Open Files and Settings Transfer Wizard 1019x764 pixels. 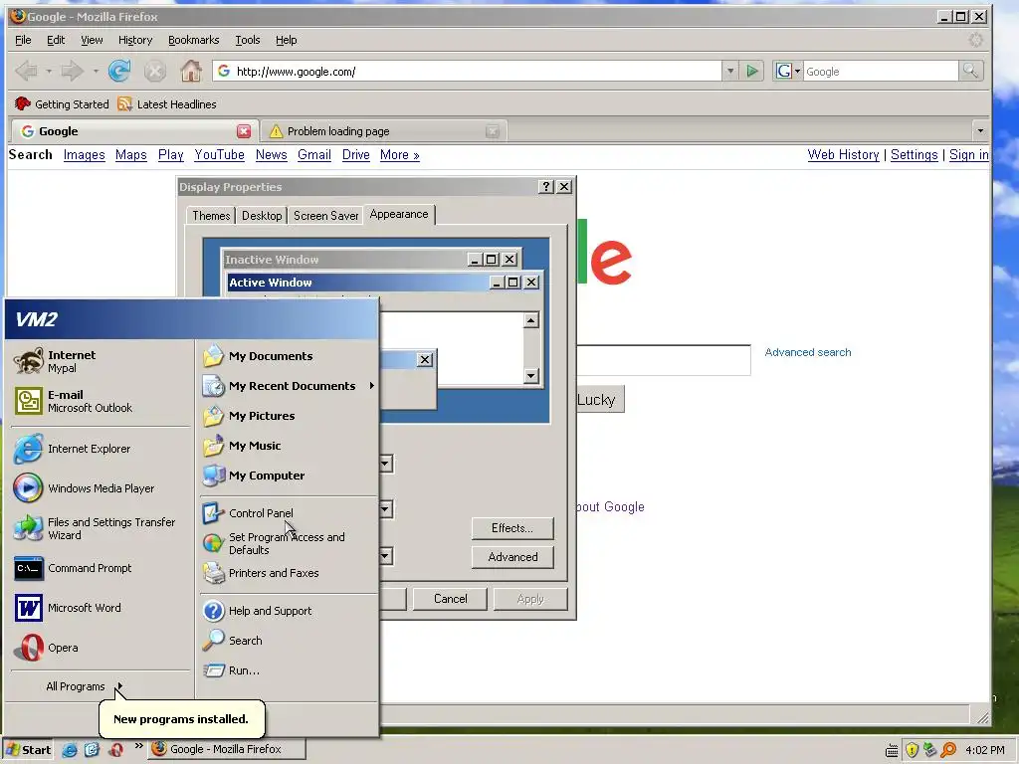pyautogui.click(x=101, y=528)
